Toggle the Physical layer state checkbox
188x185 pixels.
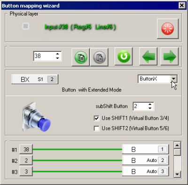[25, 26]
